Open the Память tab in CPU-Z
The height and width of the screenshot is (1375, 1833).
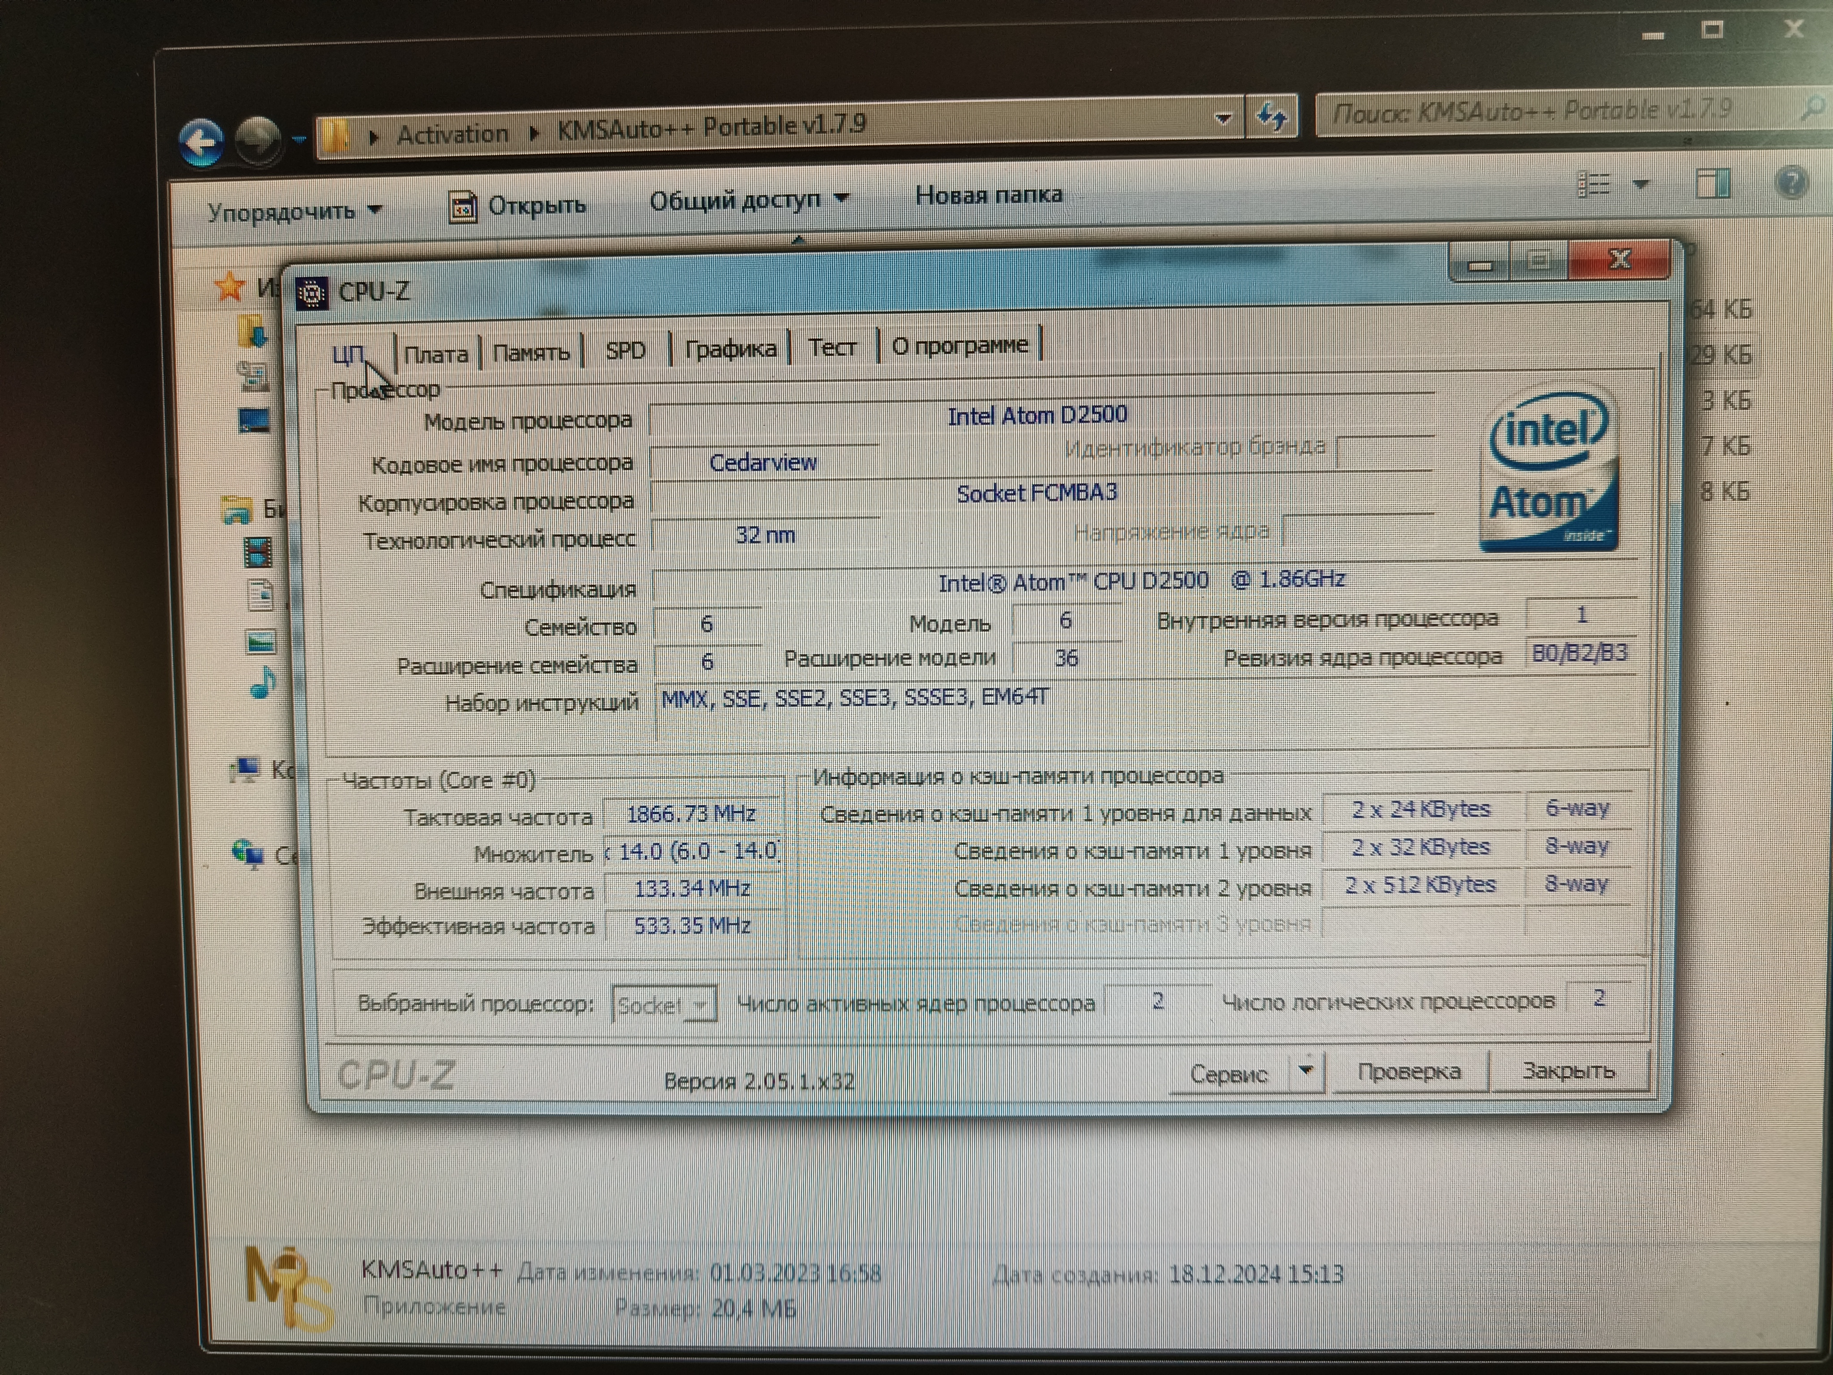531,352
